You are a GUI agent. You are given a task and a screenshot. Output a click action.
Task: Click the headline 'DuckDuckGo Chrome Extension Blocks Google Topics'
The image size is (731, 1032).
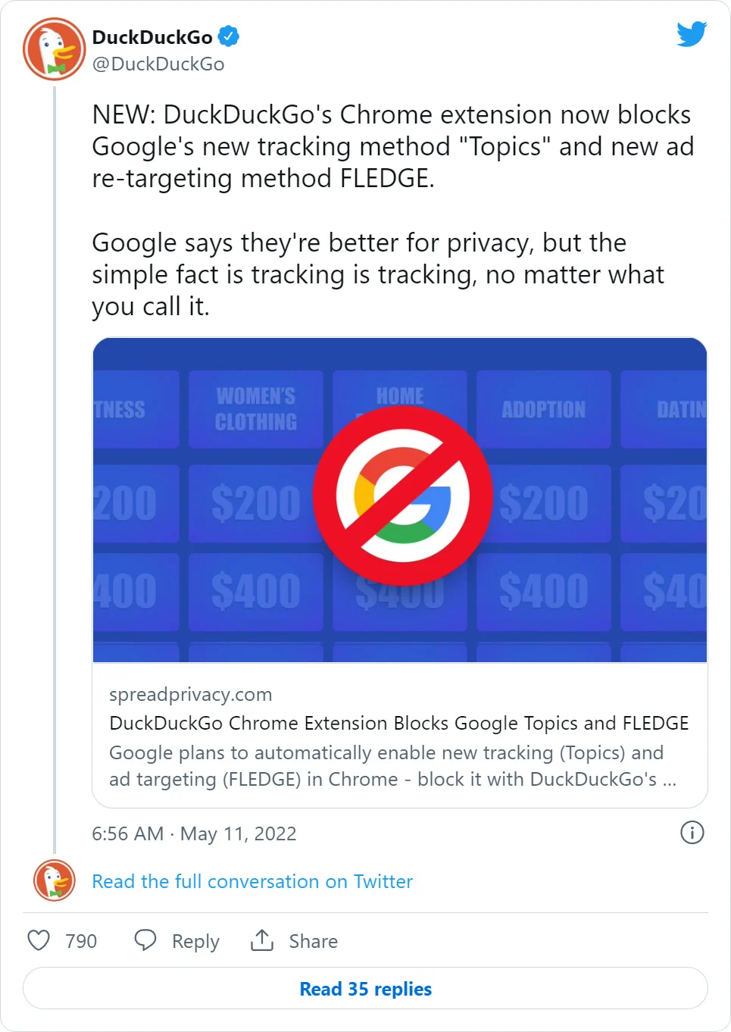click(x=398, y=724)
